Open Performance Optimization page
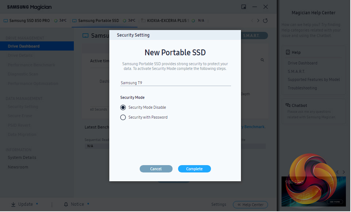351x212 pixels. [x=33, y=83]
